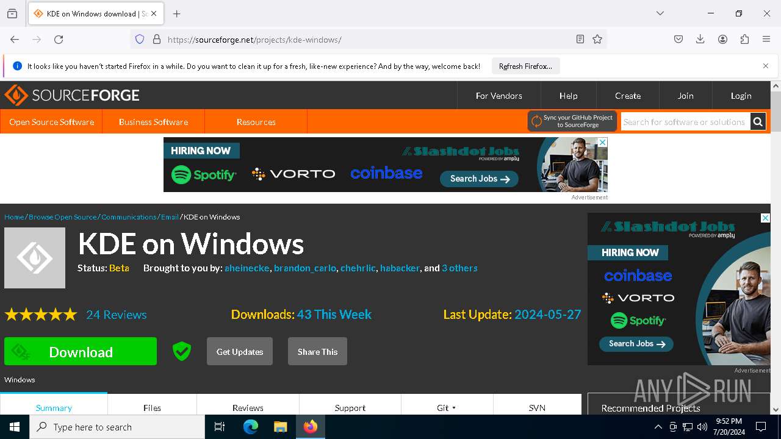781x439 pixels.
Task: Dismiss the refresh Firefox notification bar
Action: pos(766,66)
